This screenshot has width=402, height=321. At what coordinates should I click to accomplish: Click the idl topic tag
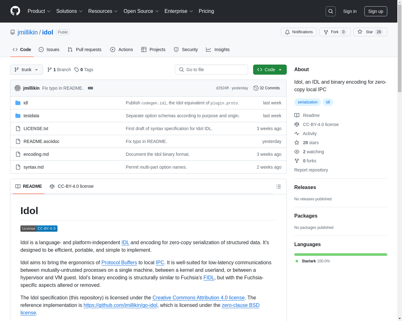pos(328,102)
